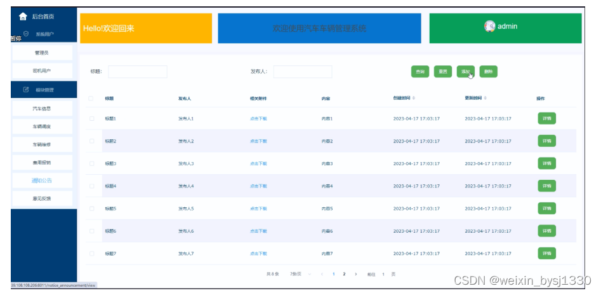Check the checkbox for row 标题7

coord(91,254)
